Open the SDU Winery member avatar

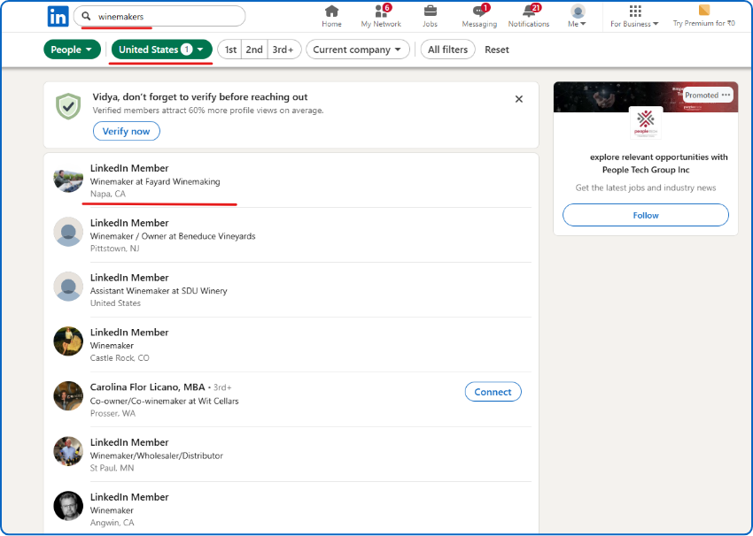[x=68, y=287]
